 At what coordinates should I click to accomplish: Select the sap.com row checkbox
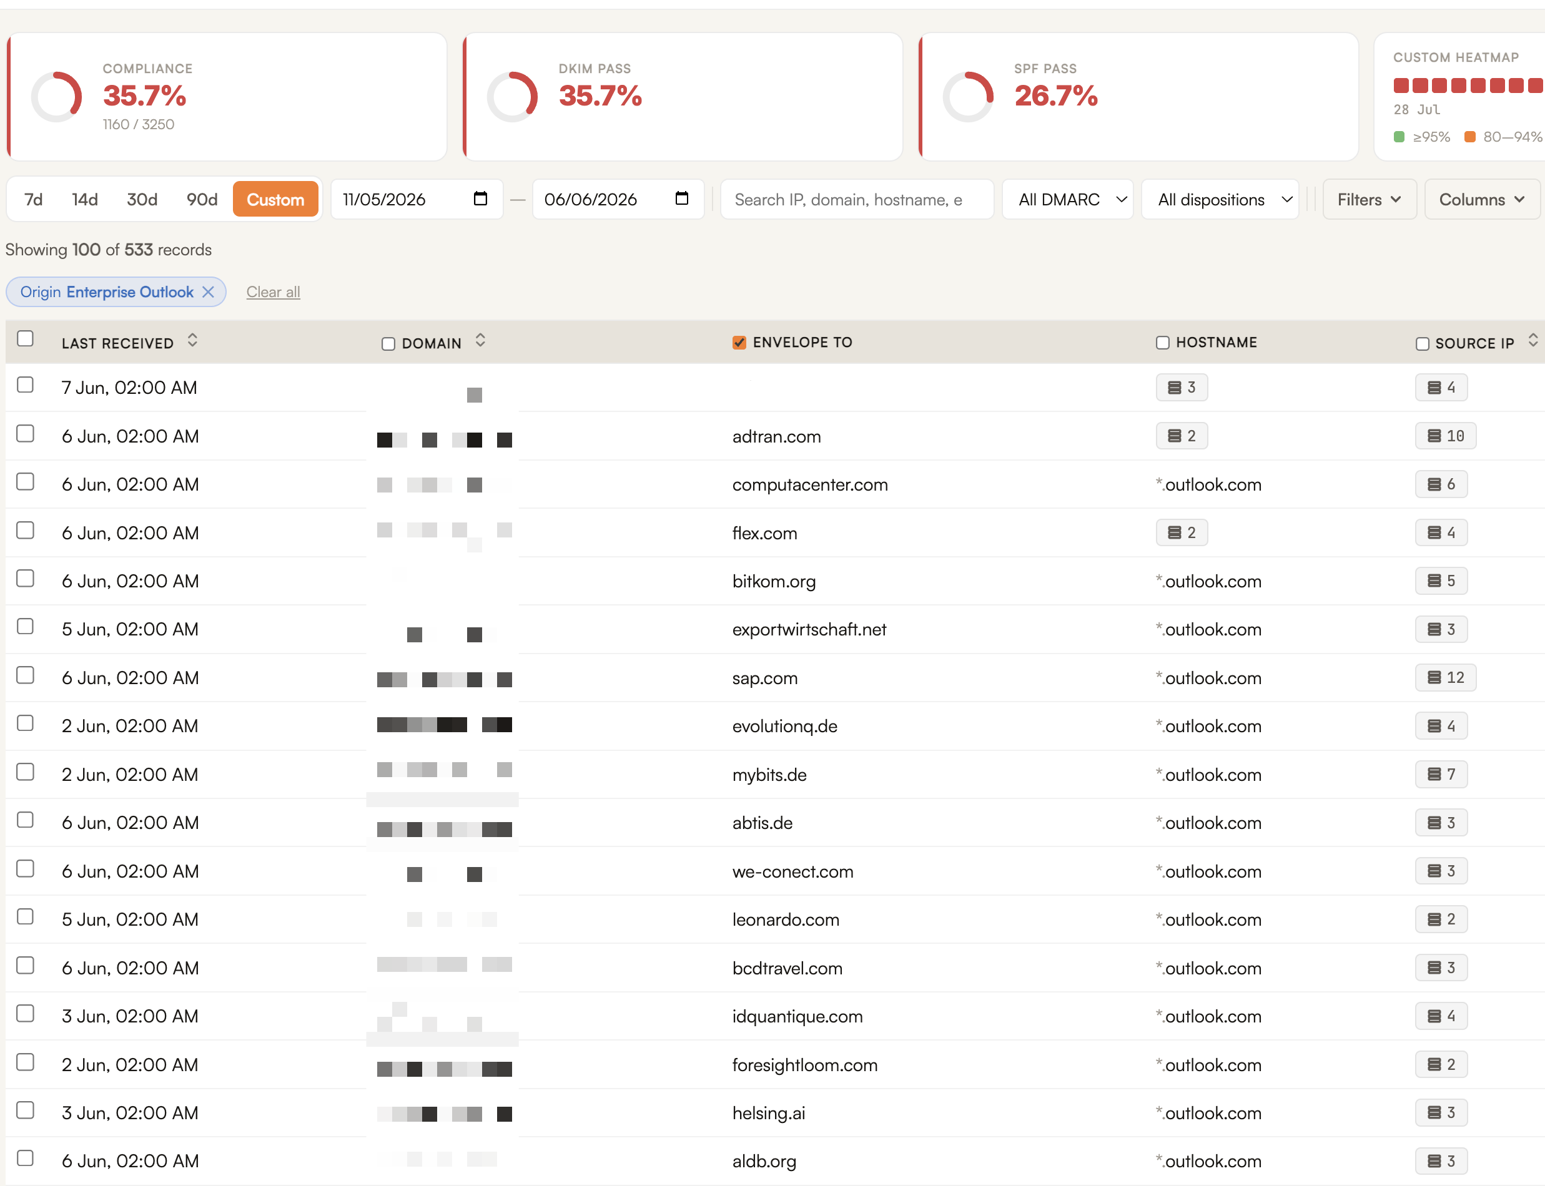(26, 675)
